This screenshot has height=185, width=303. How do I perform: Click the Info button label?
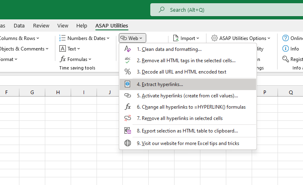coord(295,48)
